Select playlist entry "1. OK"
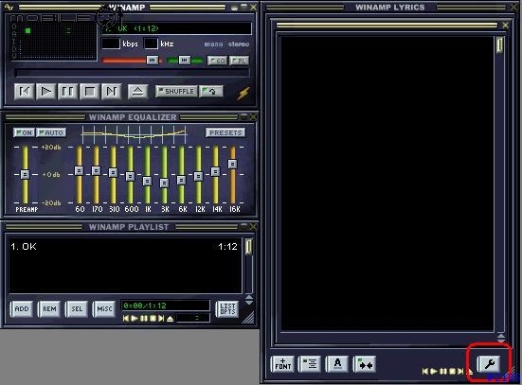Screen dimensions: 522x385 (x=125, y=247)
